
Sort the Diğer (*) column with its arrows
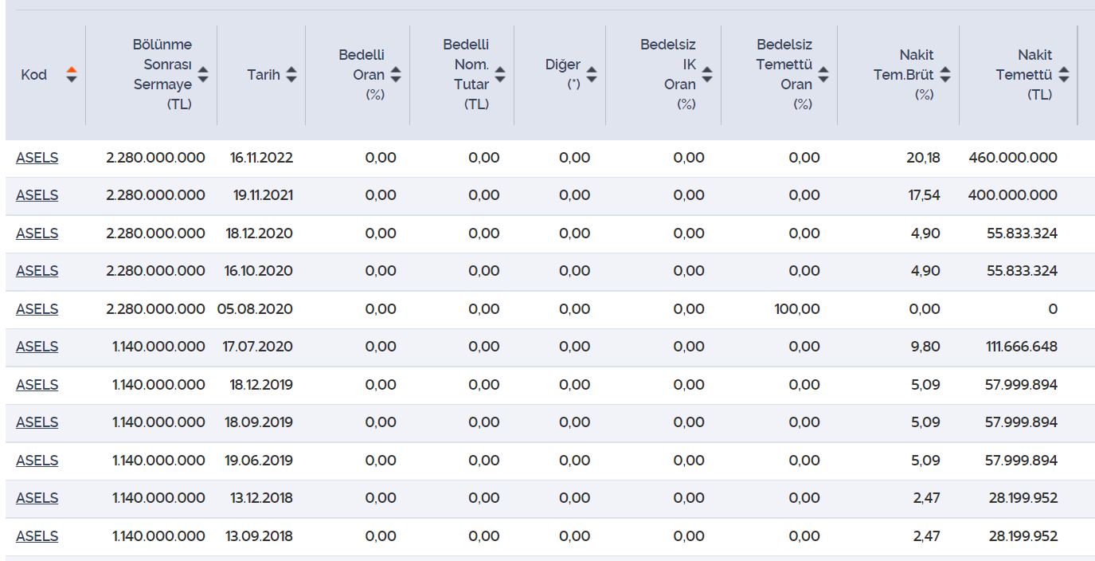tap(592, 75)
